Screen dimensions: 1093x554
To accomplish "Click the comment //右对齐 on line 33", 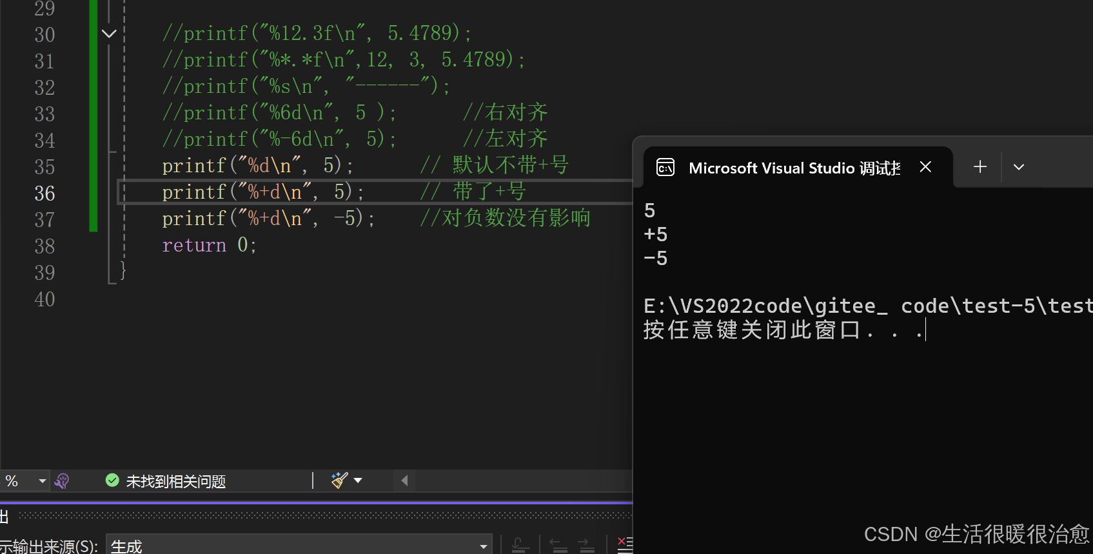I will (506, 112).
